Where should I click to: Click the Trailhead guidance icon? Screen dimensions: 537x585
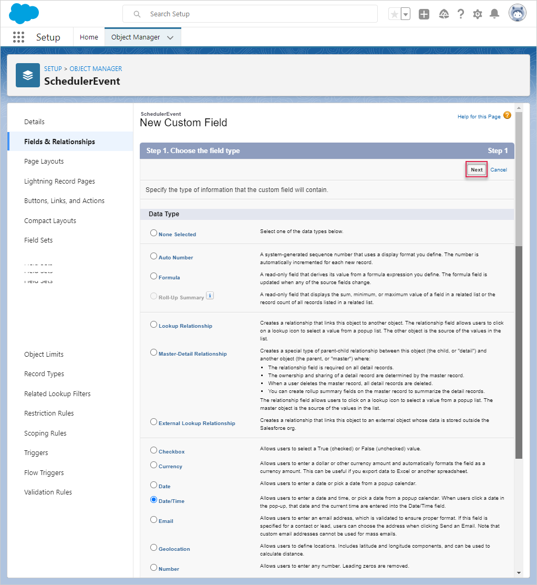tap(443, 14)
